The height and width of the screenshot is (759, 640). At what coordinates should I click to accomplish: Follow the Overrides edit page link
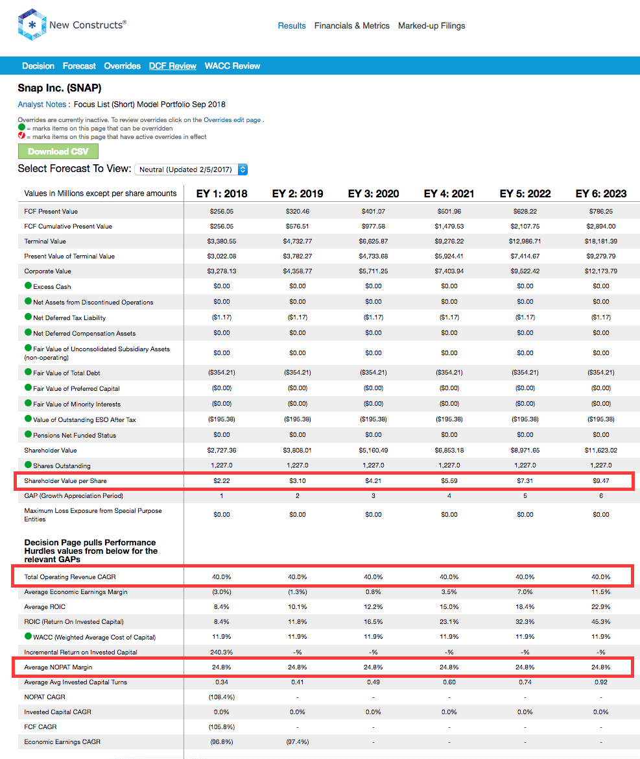[232, 120]
